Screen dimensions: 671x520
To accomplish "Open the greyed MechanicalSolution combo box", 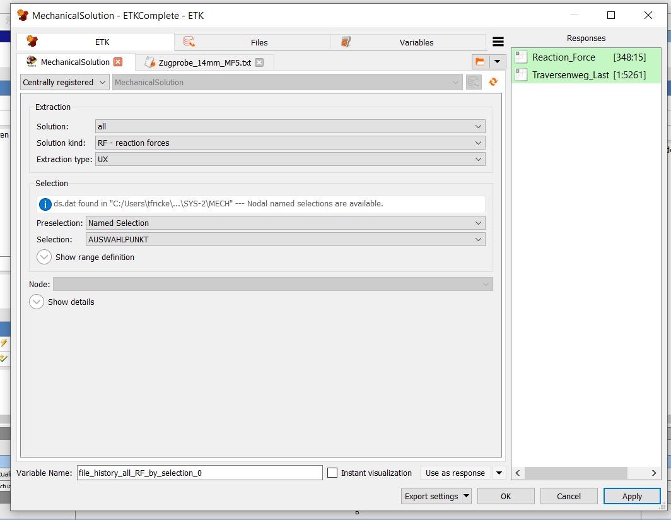I will click(287, 82).
